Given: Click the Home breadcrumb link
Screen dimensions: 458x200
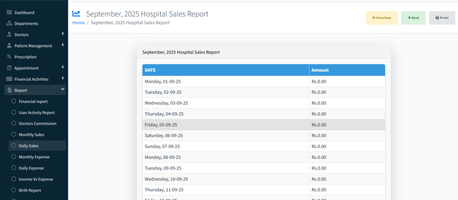Looking at the screenshot, I should (78, 23).
